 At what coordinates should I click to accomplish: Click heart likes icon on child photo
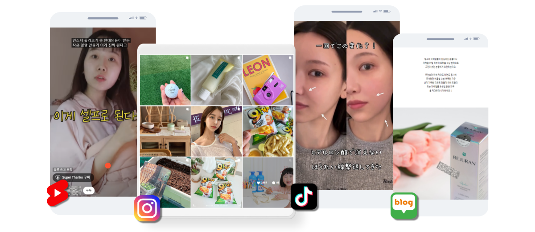click(x=258, y=183)
